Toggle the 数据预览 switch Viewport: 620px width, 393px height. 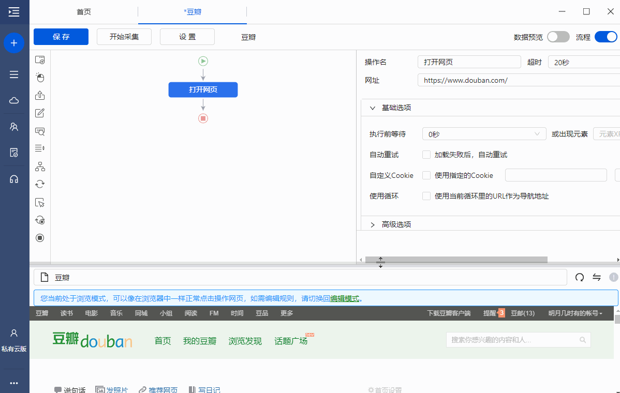click(558, 37)
